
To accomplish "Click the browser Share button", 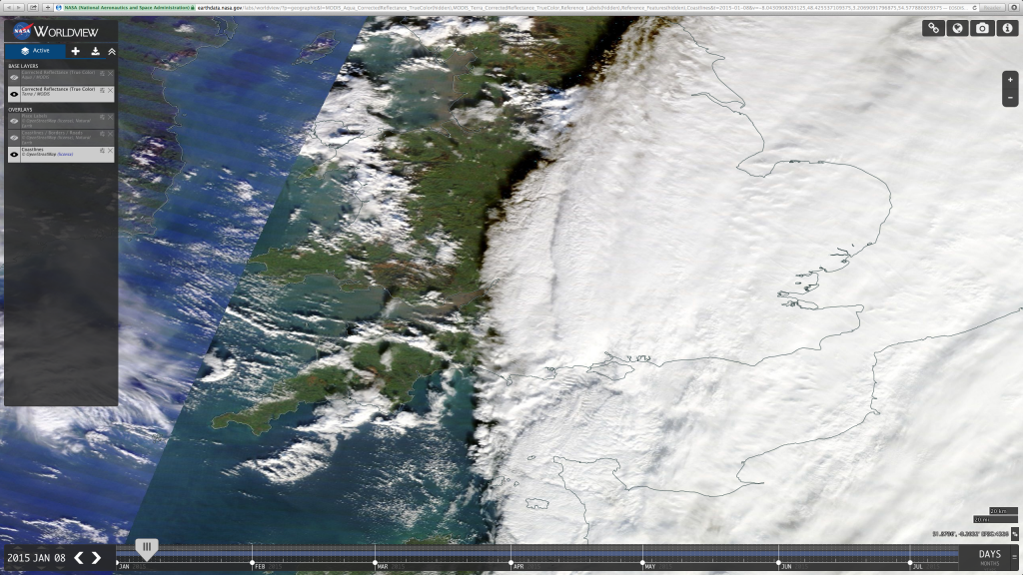I will [33, 7].
